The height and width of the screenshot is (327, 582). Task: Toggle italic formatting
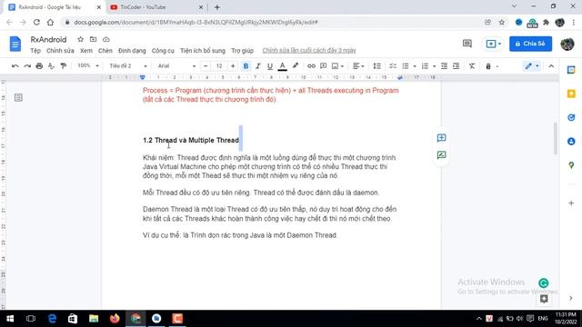(x=258, y=66)
